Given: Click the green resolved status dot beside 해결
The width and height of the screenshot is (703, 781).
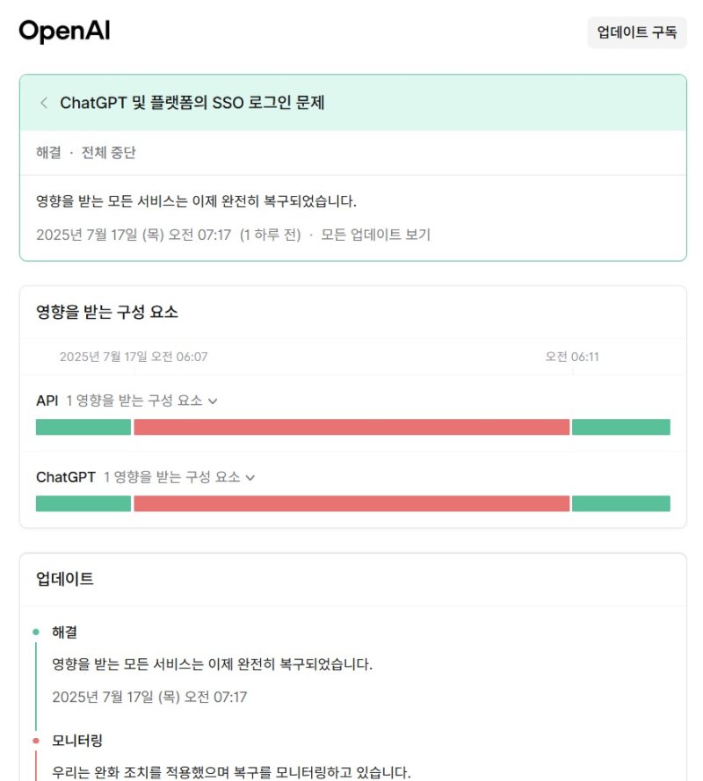Looking at the screenshot, I should 35,631.
